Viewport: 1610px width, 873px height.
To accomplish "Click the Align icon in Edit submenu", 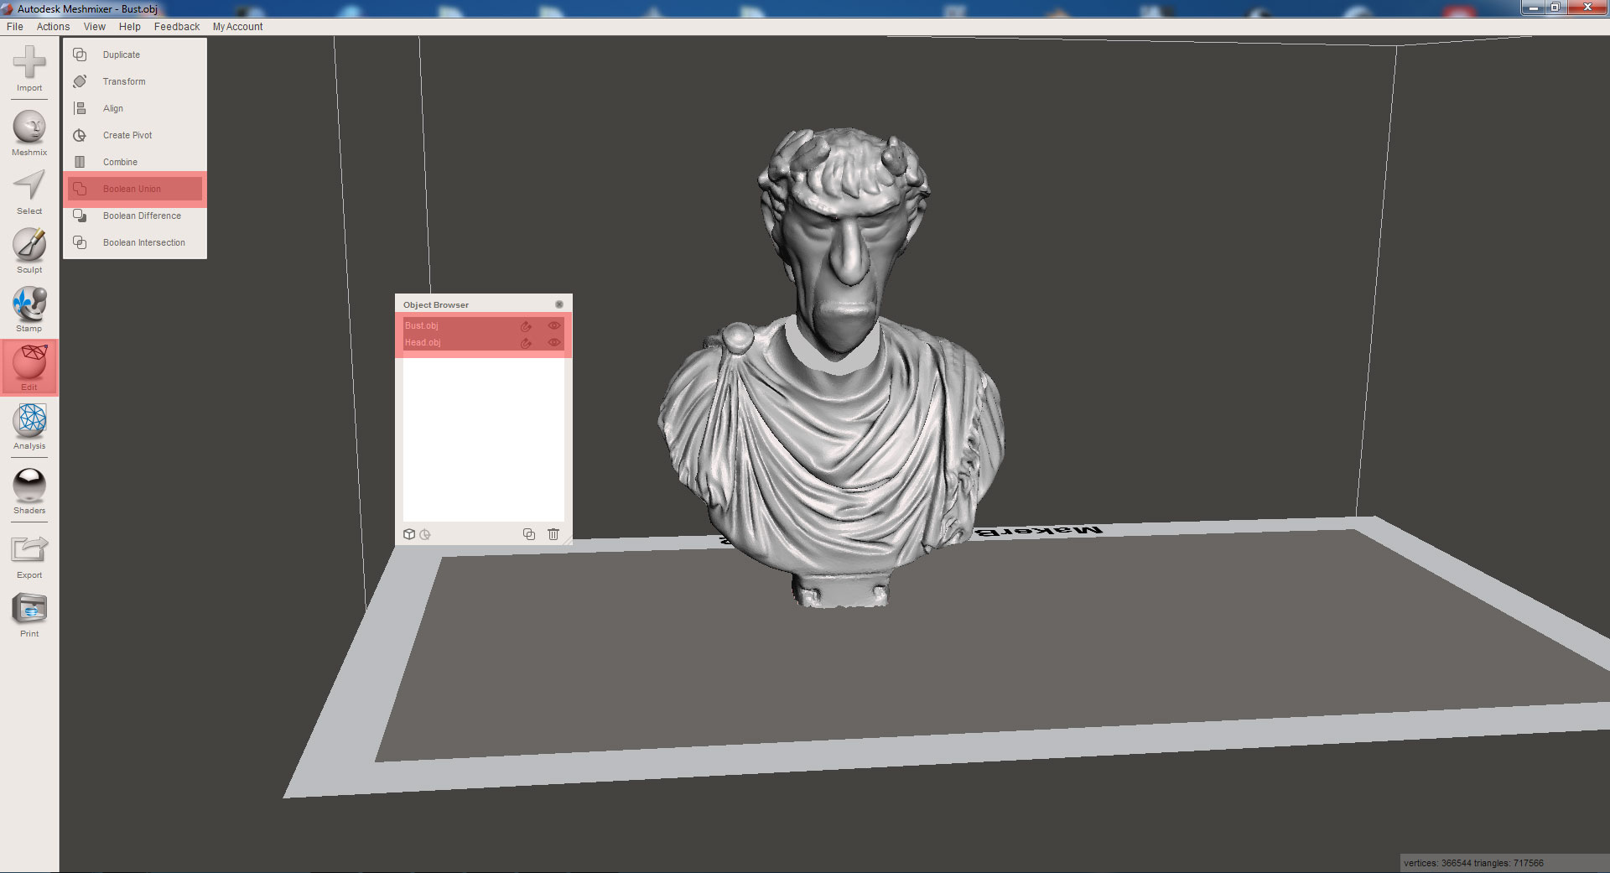I will click(x=80, y=108).
